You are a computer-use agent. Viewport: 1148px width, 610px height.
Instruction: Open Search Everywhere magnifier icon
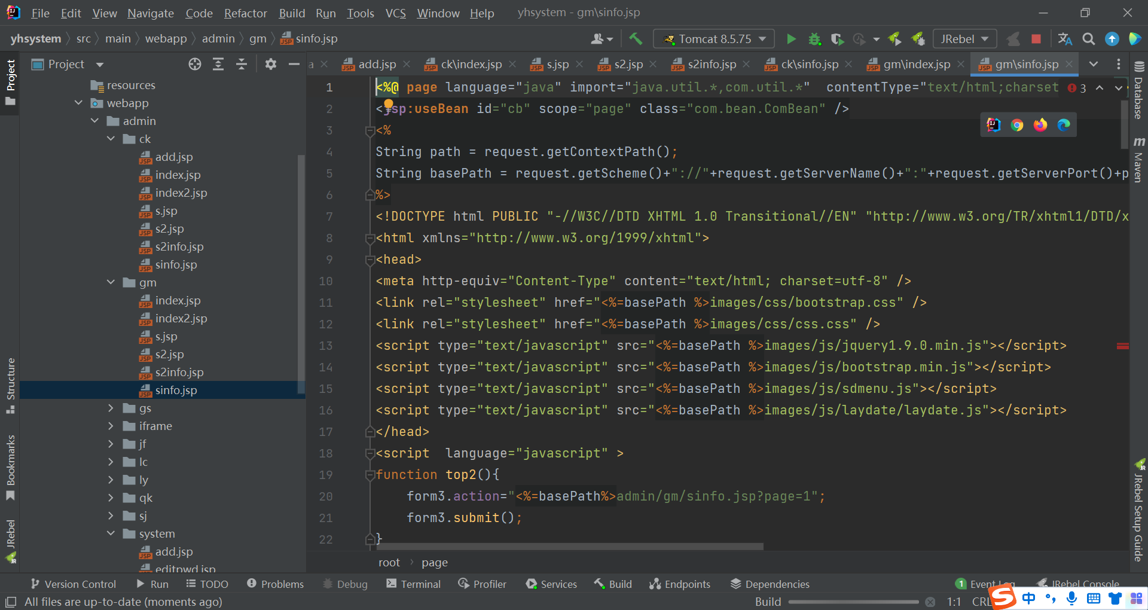tap(1089, 39)
